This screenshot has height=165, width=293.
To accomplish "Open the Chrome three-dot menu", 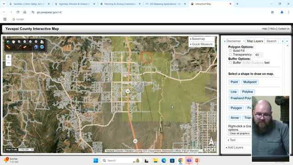I will coord(289,12).
